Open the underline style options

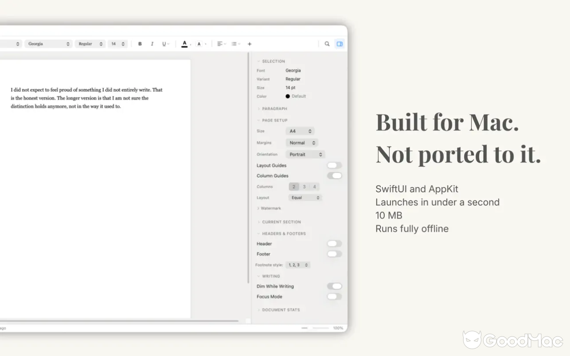click(x=165, y=44)
